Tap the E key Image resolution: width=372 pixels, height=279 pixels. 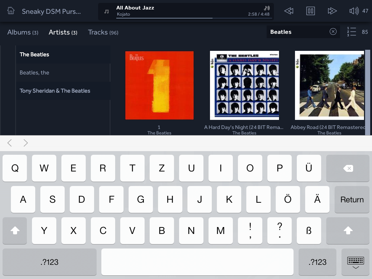tap(73, 168)
